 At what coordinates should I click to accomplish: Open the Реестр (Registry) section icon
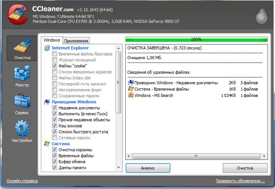[x=22, y=75]
